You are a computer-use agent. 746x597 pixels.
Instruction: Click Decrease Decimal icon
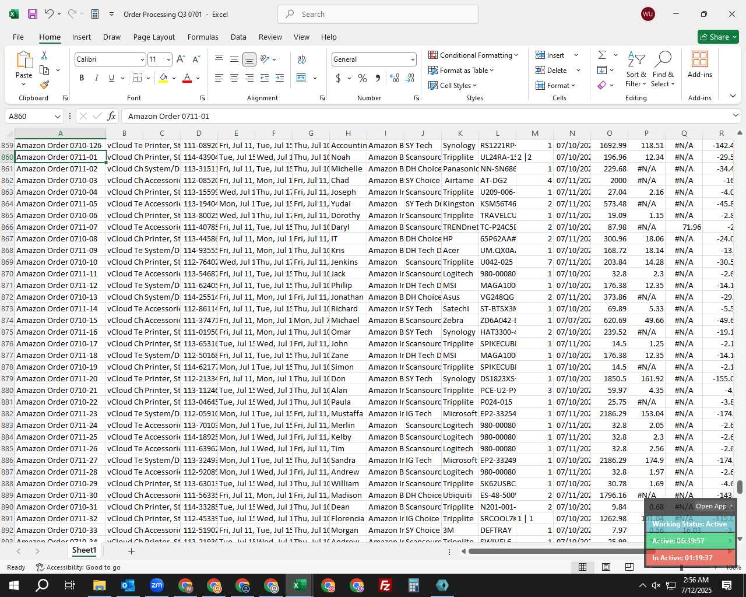click(410, 78)
